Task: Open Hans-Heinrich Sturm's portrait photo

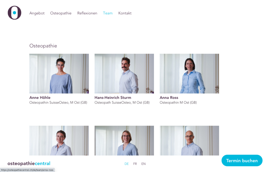Action: (x=124, y=73)
